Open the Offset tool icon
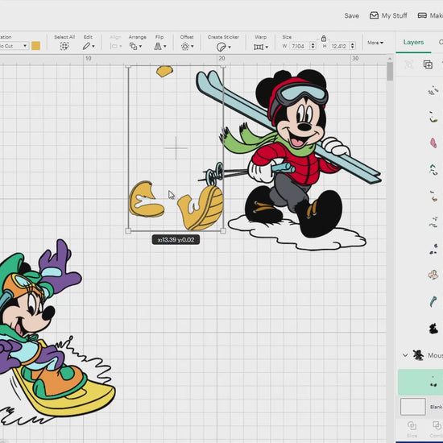This screenshot has height=443, width=443. [x=185, y=47]
